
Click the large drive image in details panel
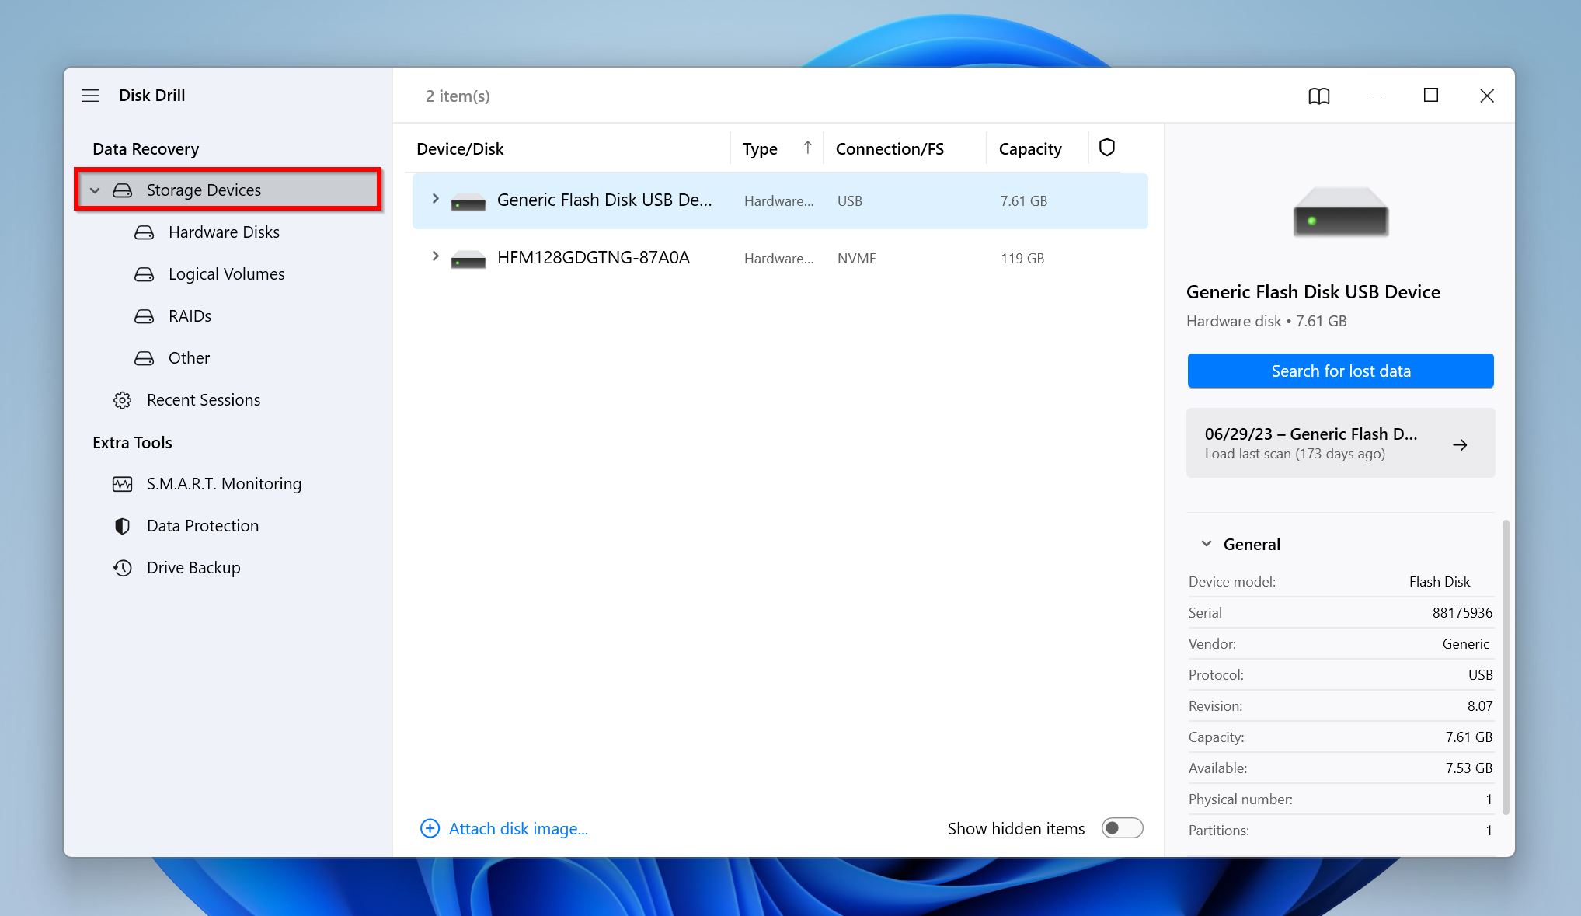coord(1341,211)
